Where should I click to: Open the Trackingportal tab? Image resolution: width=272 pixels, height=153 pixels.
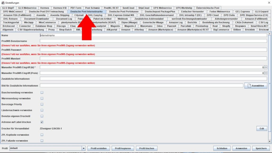point(11,23)
